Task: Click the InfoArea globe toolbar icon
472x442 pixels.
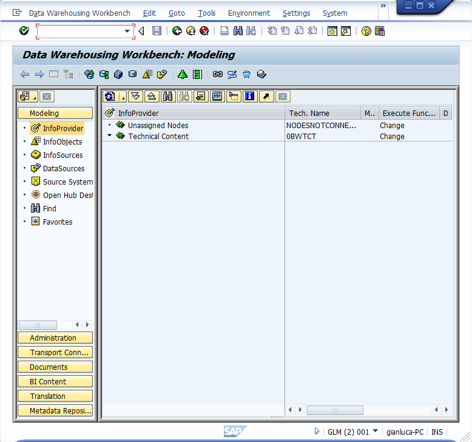Action: click(x=89, y=74)
